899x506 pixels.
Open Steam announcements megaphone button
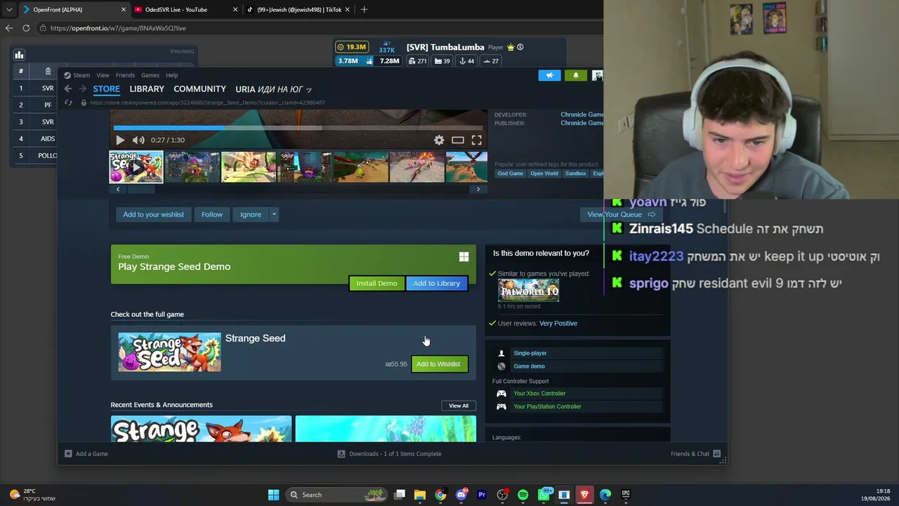tap(549, 75)
